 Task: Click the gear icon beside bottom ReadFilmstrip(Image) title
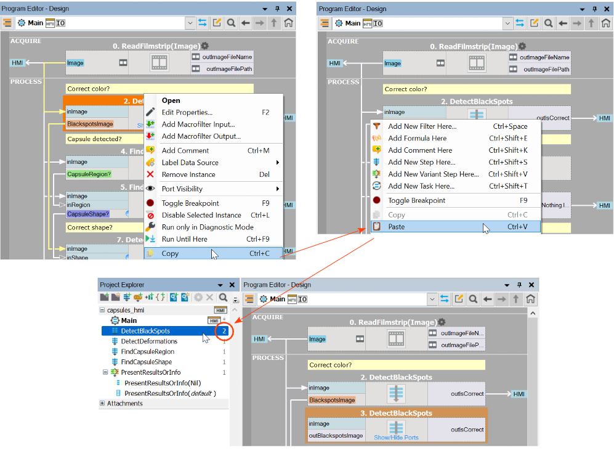441,322
